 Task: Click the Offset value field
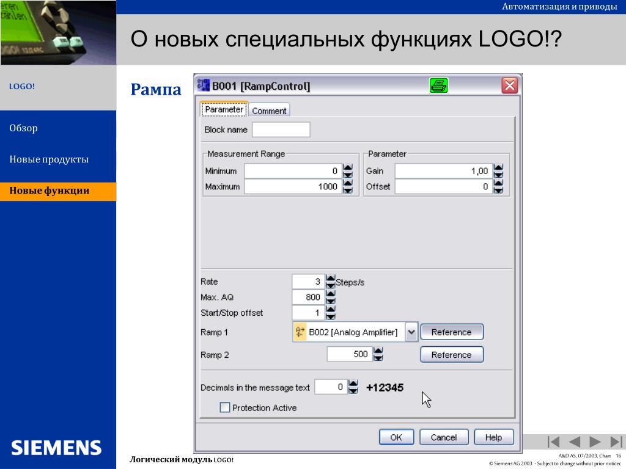click(x=444, y=187)
